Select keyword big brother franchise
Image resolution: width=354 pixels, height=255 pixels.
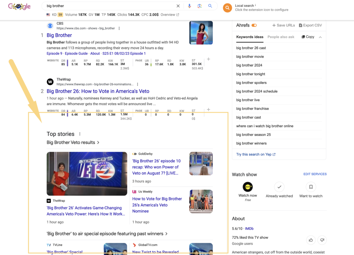tap(253, 109)
